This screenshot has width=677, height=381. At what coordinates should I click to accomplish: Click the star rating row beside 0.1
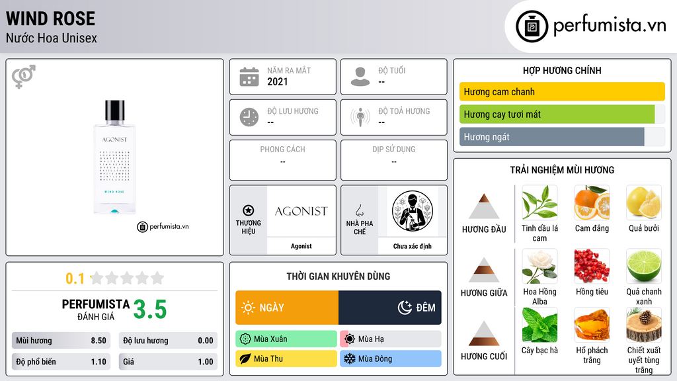click(127, 278)
